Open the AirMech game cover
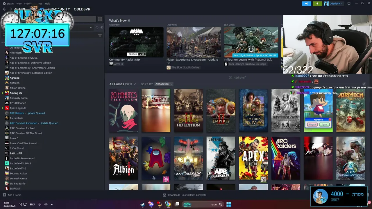The width and height of the screenshot is (372, 209). click(x=351, y=111)
